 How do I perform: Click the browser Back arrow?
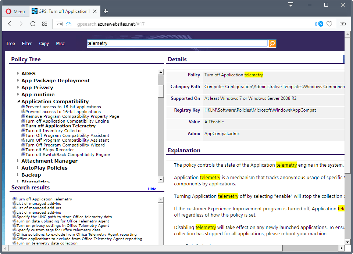pyautogui.click(x=10, y=24)
